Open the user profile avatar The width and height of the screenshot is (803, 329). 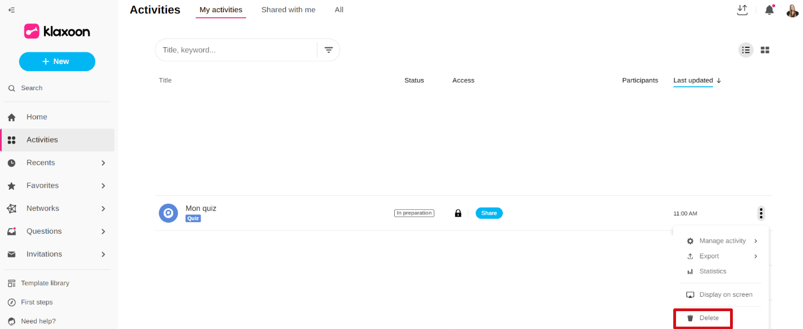point(792,11)
